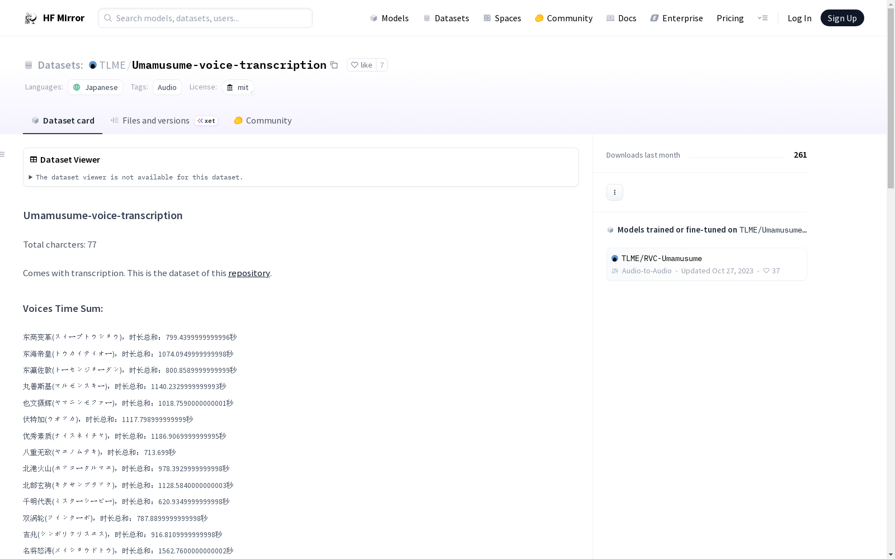895x559 pixels.
Task: Click the HF Mirror logo icon
Action: pos(30,18)
